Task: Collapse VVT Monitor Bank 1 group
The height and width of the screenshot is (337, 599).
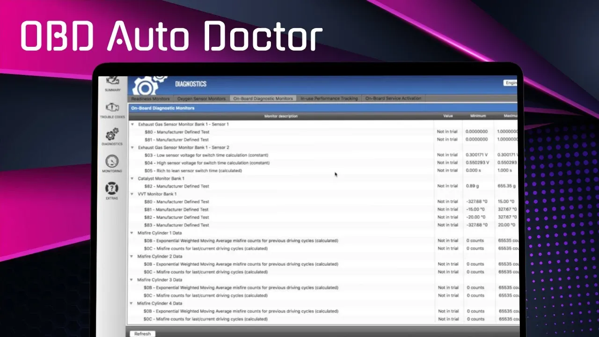Action: coord(132,194)
